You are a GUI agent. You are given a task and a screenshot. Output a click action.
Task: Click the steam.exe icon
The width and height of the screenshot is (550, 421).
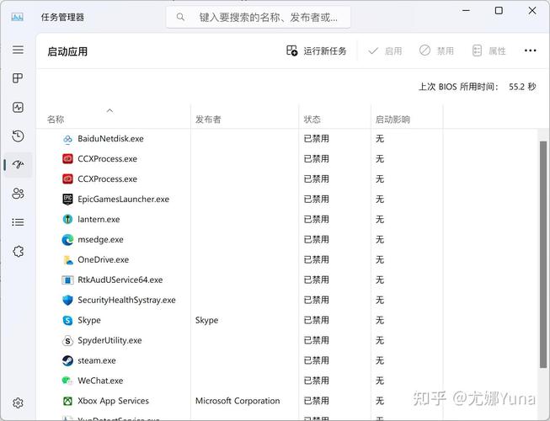(x=67, y=360)
